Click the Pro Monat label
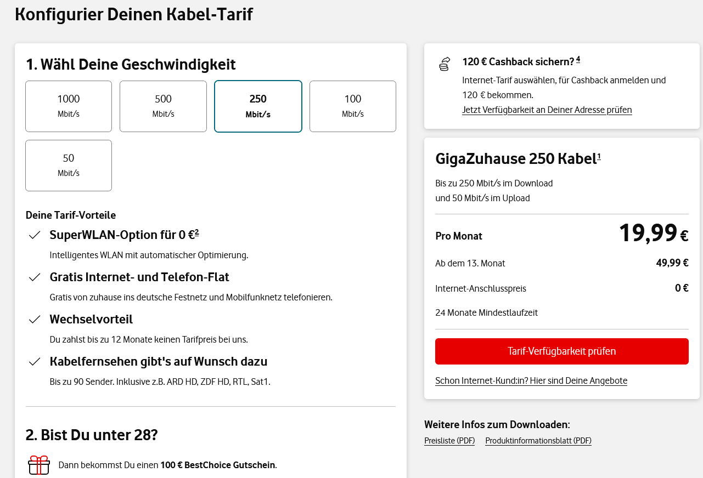 pyautogui.click(x=459, y=236)
